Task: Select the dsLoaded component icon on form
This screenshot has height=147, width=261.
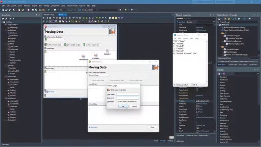Action: (107, 51)
